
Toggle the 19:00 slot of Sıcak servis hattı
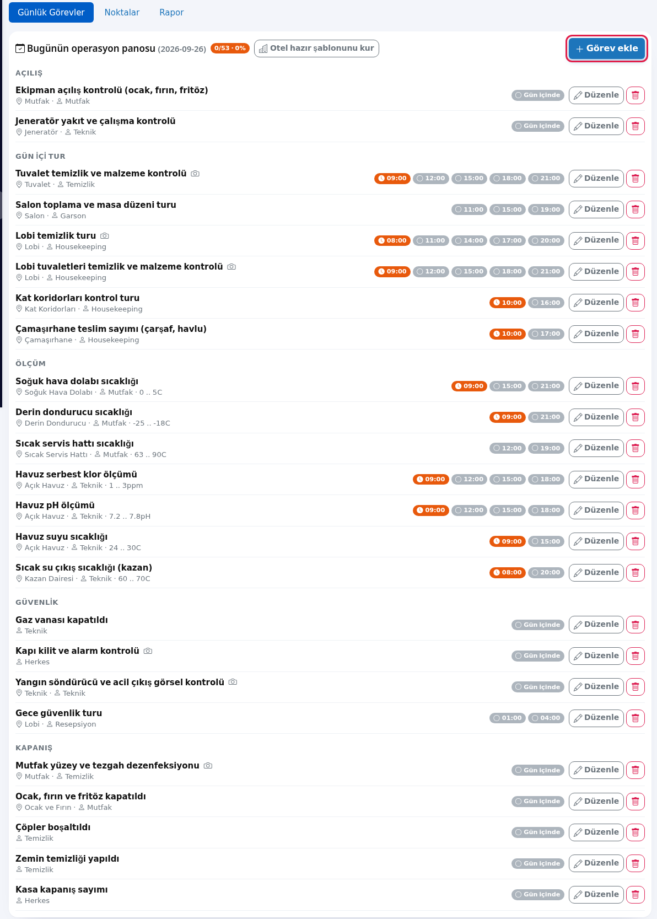click(546, 448)
